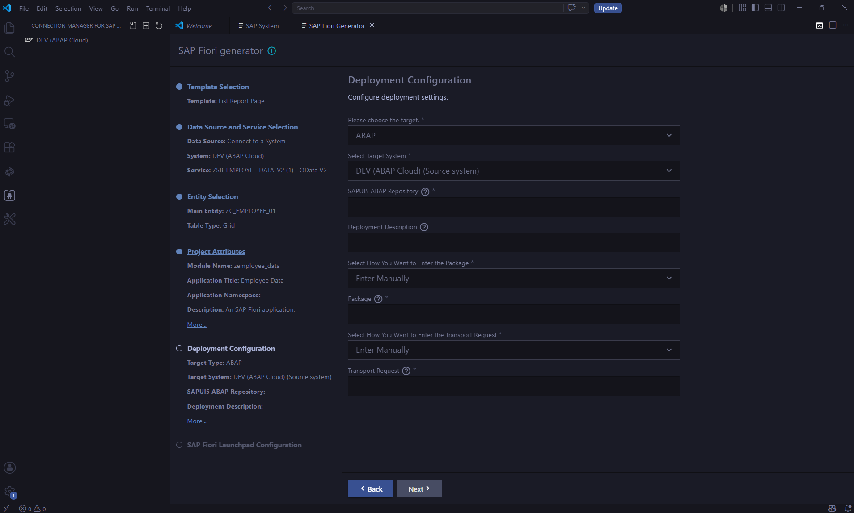The height and width of the screenshot is (513, 854).
Task: Click the info icon next to SAP Fiori generator
Action: pyautogui.click(x=272, y=51)
